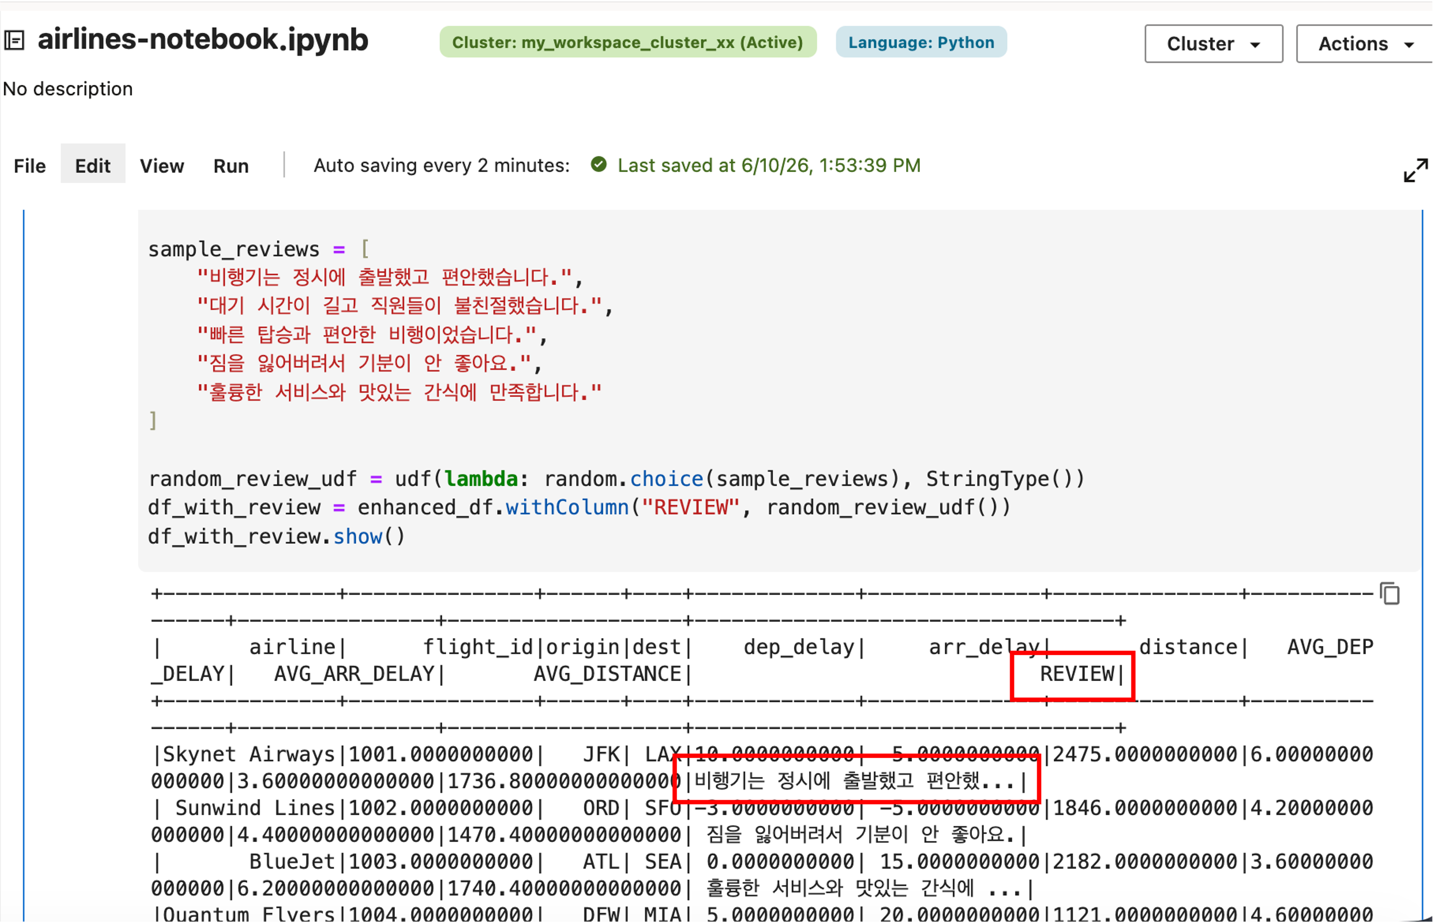This screenshot has width=1433, height=923.
Task: Open the Actions dropdown
Action: click(1365, 44)
